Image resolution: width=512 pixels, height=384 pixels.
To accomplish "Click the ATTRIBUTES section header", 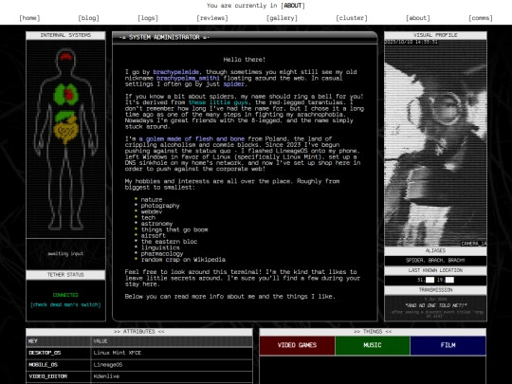I will 139,332.
